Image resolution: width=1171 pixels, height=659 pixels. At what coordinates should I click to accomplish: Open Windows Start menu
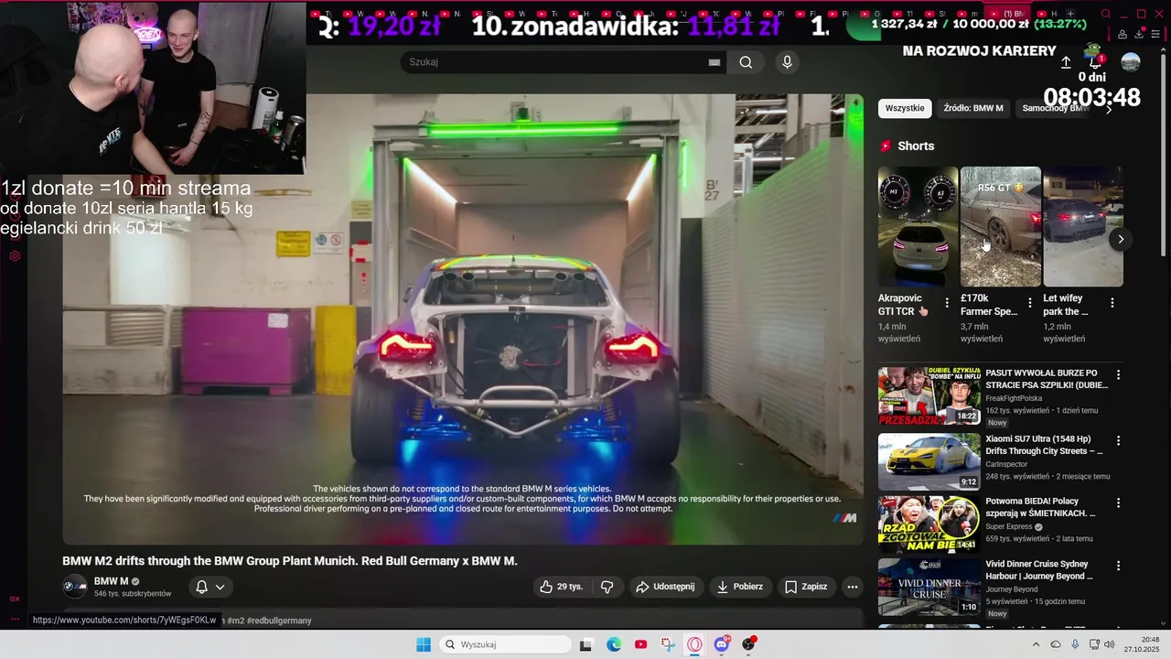[424, 644]
